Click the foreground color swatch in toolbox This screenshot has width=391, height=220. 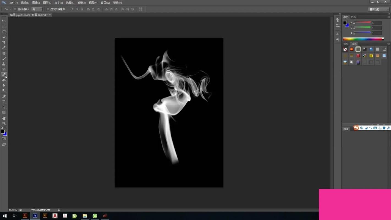click(3, 132)
